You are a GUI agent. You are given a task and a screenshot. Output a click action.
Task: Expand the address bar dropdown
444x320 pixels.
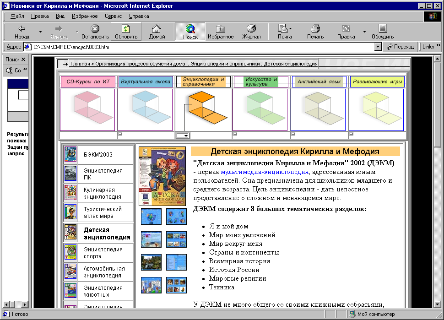(x=378, y=47)
